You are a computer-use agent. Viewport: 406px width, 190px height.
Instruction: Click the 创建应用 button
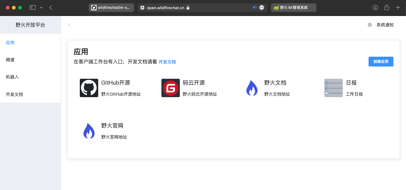(x=381, y=62)
